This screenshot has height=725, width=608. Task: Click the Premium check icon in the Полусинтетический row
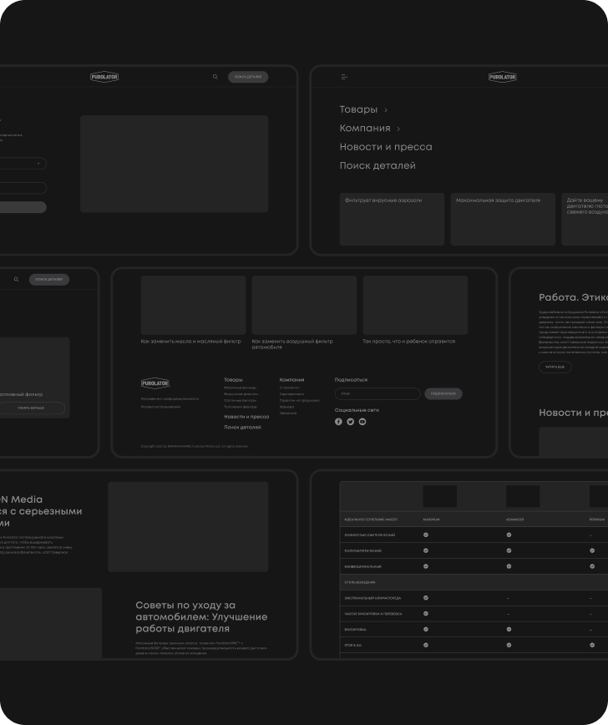click(592, 550)
